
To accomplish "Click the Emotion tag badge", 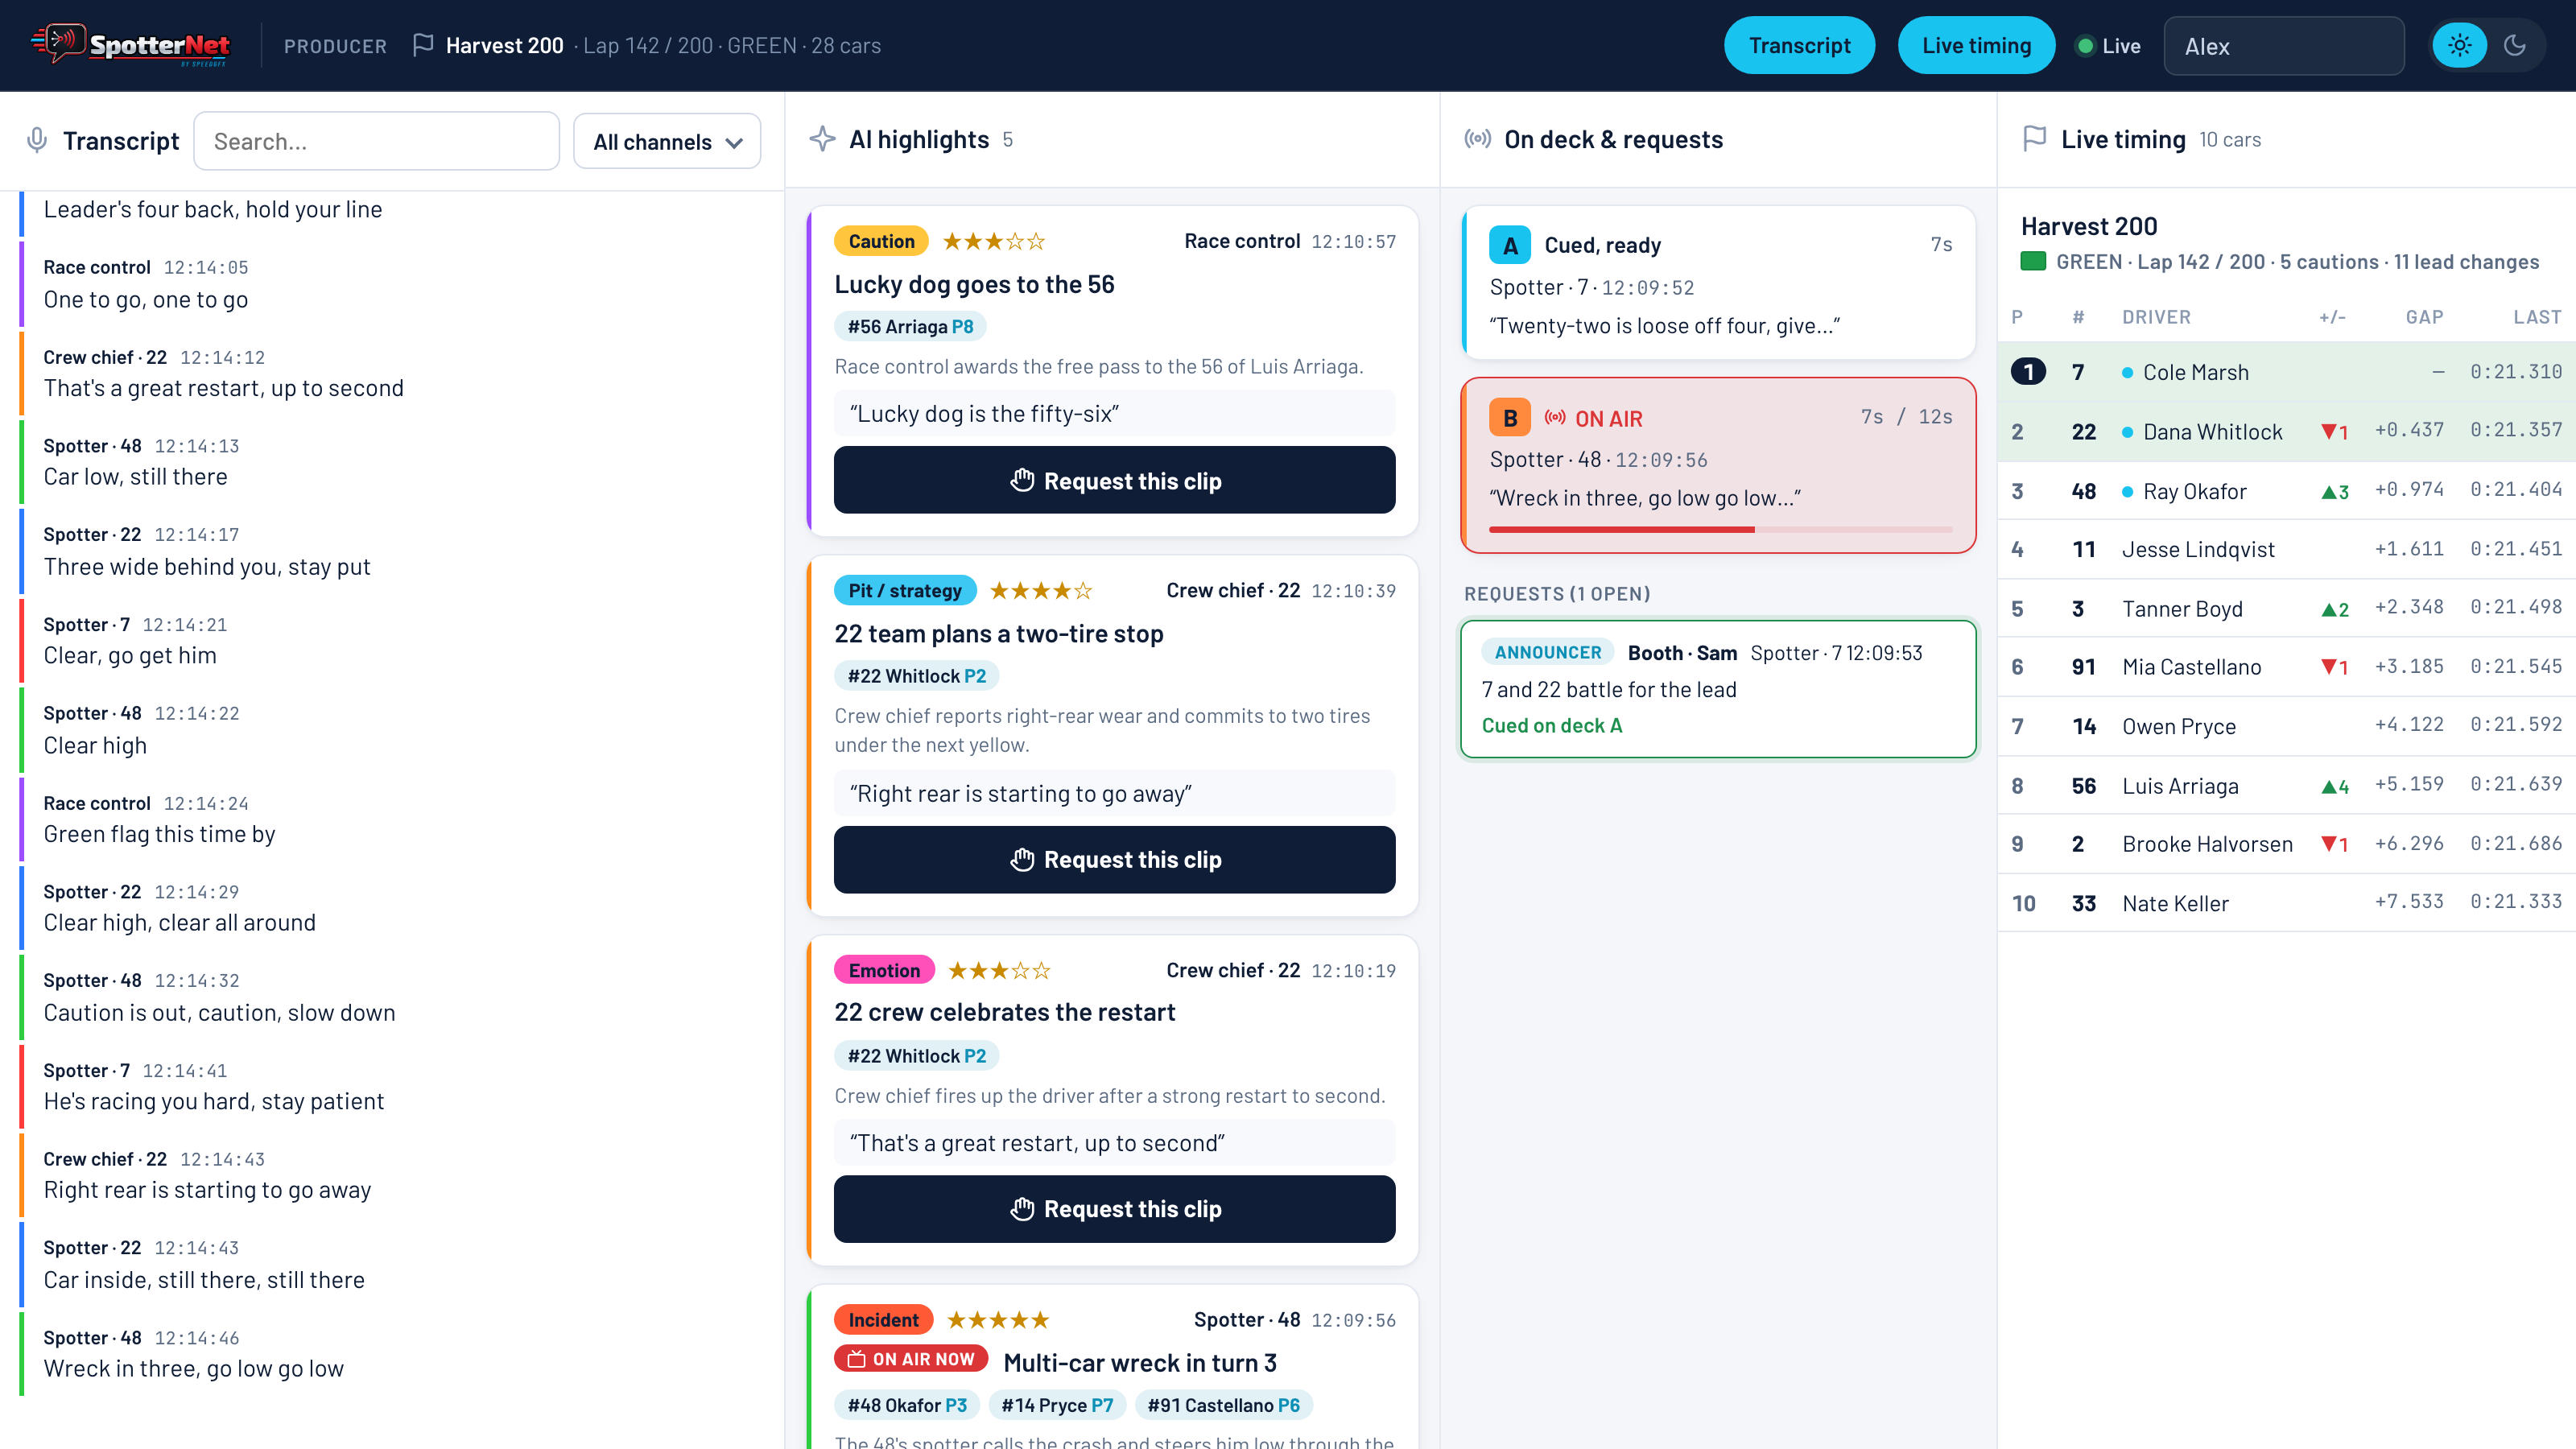I will click(884, 970).
